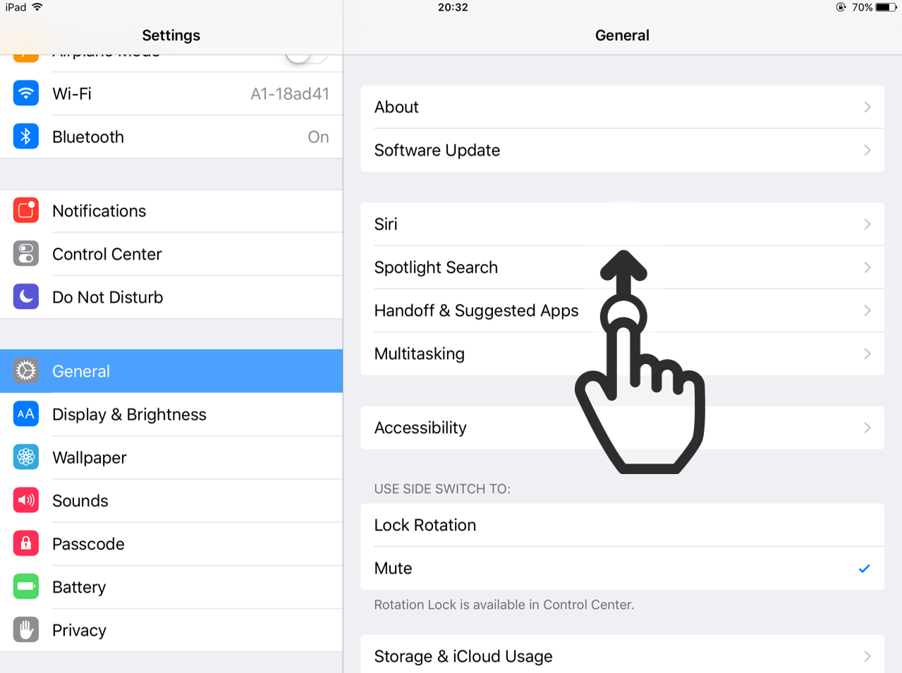Tap the Privacy hand icon
The width and height of the screenshot is (902, 673).
coord(26,629)
